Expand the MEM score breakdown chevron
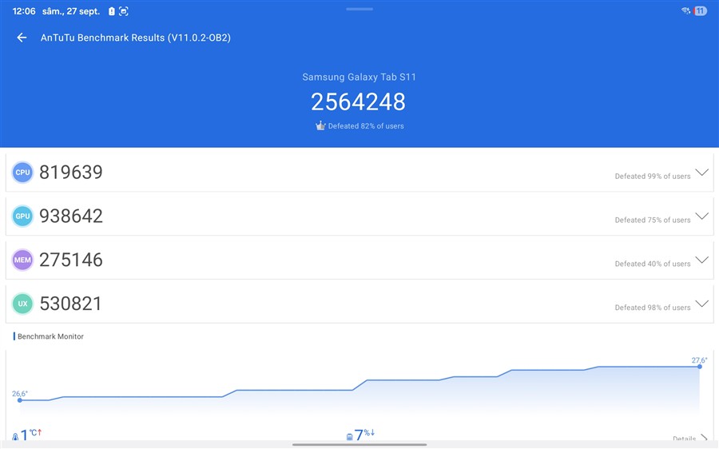This screenshot has width=719, height=449. [701, 260]
